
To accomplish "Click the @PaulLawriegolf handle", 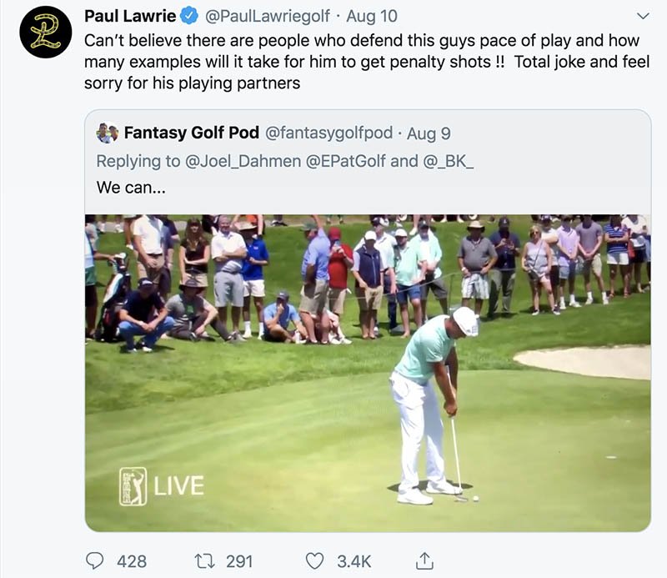I will tap(268, 16).
